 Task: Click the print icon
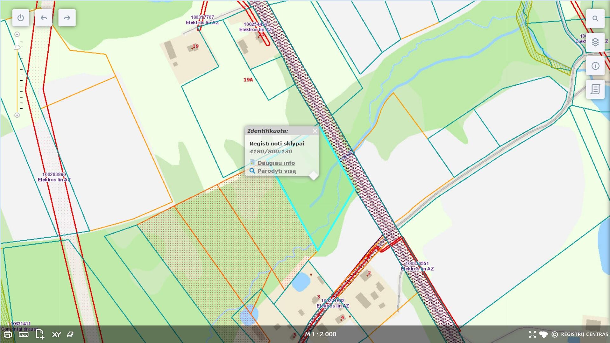pos(8,334)
